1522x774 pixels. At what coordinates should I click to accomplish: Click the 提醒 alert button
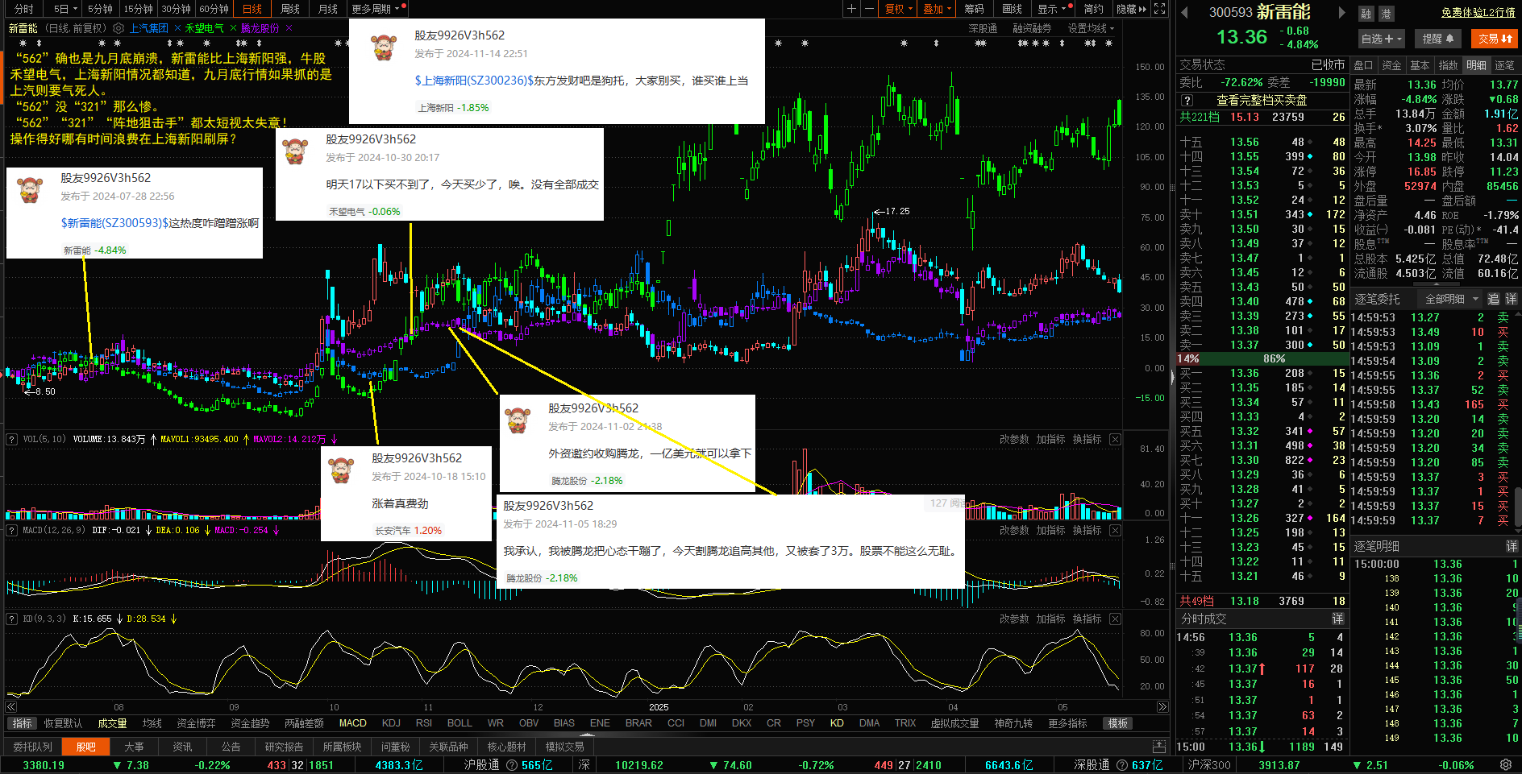(1437, 39)
